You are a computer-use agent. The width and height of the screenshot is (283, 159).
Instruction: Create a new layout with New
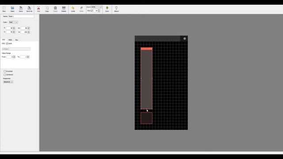point(4,9)
